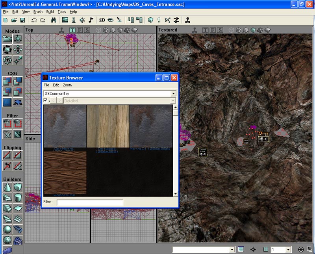The height and width of the screenshot is (254, 315).
Task: Play the map with the joystick toolbar icon
Action: [187, 20]
